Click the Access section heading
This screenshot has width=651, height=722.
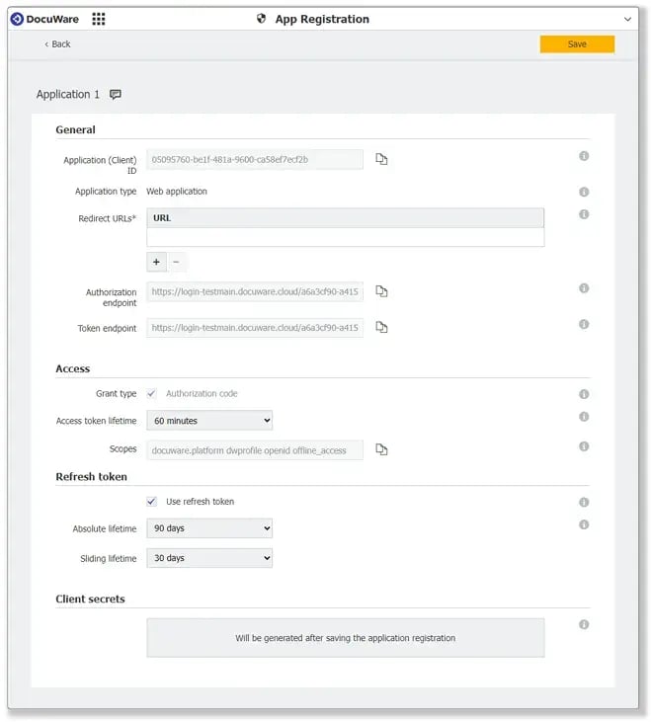(73, 368)
